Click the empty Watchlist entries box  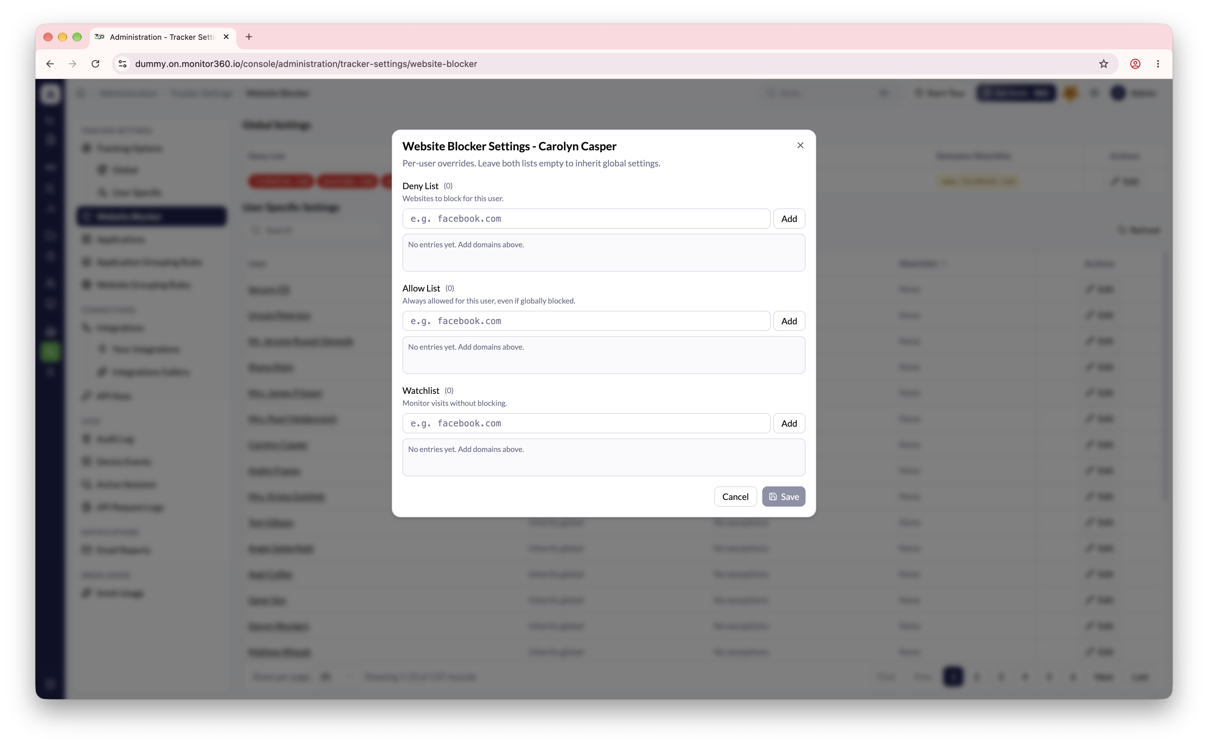tap(603, 457)
